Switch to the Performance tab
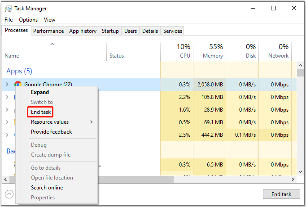Image resolution: width=306 pixels, height=207 pixels. (48, 31)
